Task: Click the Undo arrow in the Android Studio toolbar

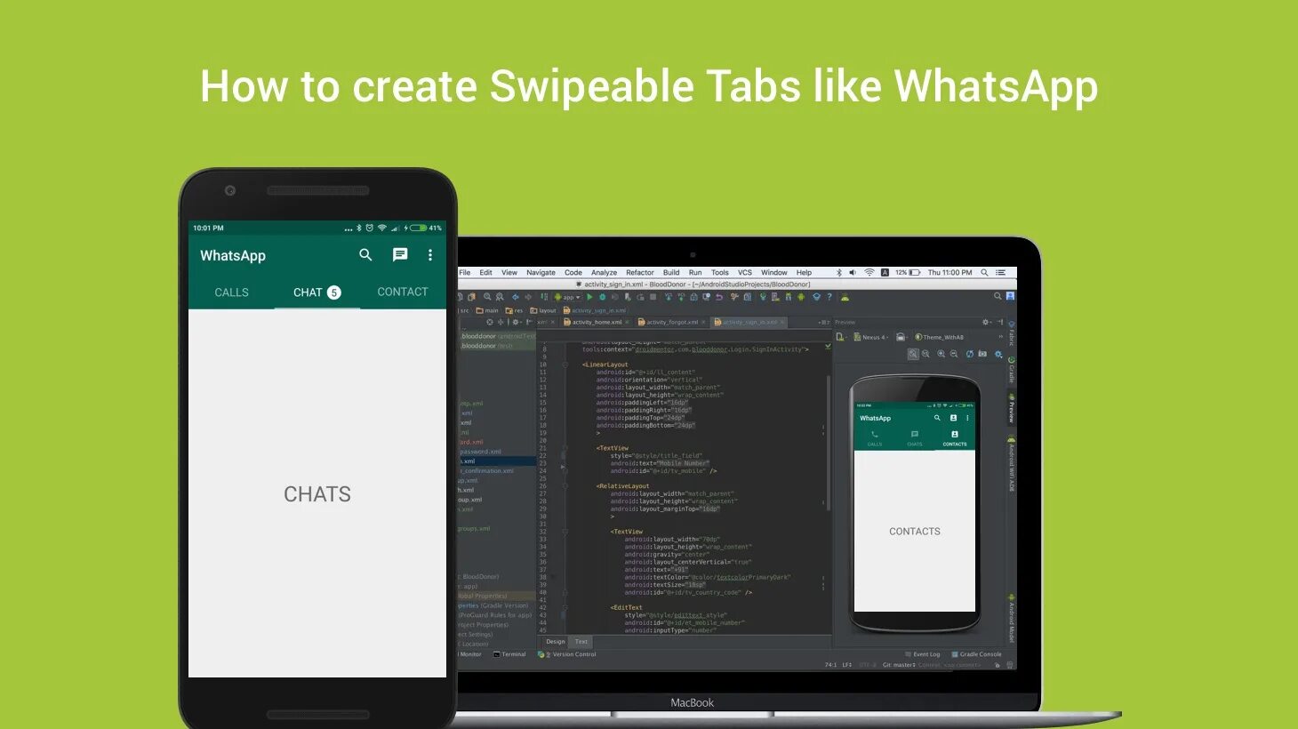Action: tap(718, 297)
